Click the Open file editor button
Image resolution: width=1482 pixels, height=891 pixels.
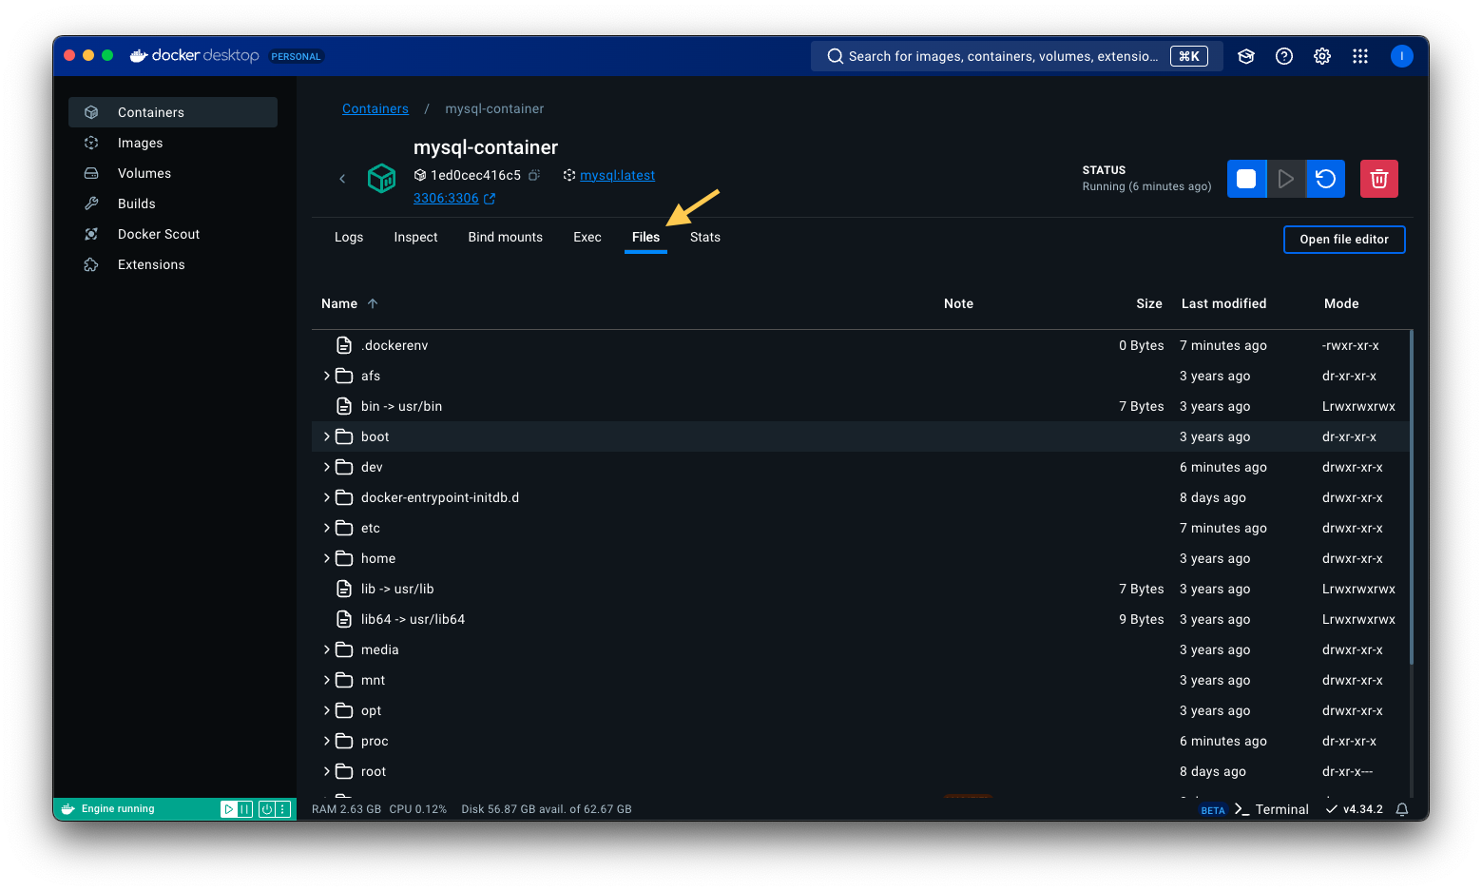(x=1344, y=240)
